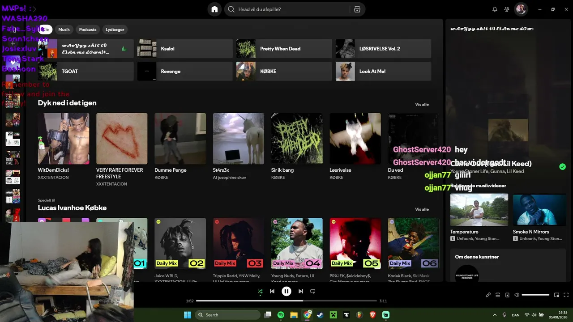Open the VERY RARE FOREVER FREESTYLE cover
This screenshot has width=573, height=322.
[x=122, y=139]
